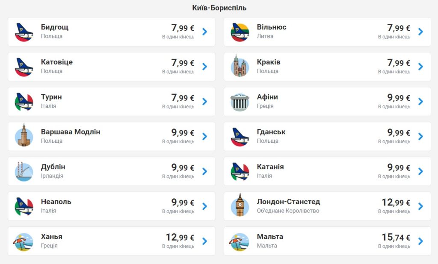Click the Kraków church landmark icon
Screen dimensions: 438x264
(240, 67)
